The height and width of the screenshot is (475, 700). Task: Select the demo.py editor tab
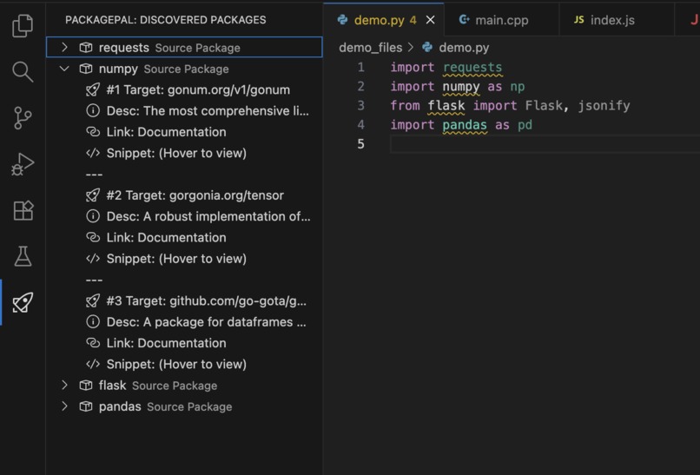point(384,20)
